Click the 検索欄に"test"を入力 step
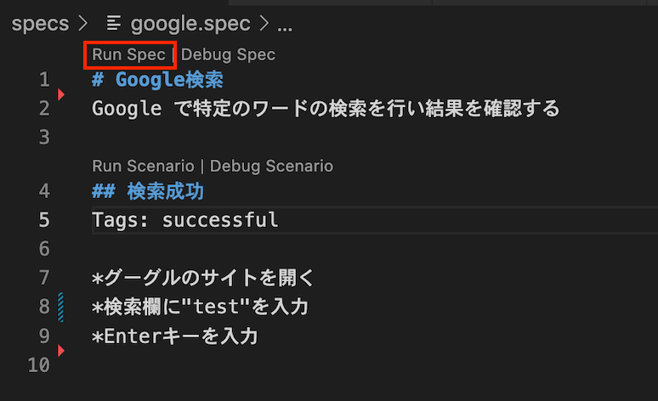 [200, 307]
